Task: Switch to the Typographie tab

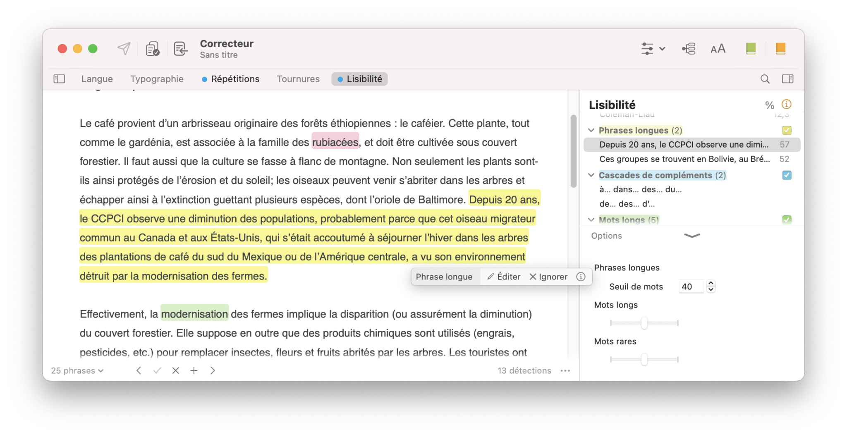Action: click(157, 79)
